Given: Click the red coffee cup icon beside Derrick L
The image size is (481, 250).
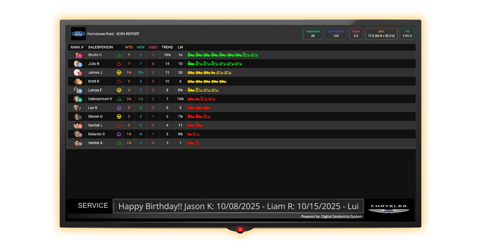Looking at the screenshot, I should pyautogui.click(x=119, y=125).
